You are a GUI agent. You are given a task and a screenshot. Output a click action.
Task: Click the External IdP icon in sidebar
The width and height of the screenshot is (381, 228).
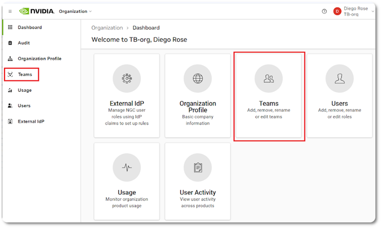tap(10, 121)
